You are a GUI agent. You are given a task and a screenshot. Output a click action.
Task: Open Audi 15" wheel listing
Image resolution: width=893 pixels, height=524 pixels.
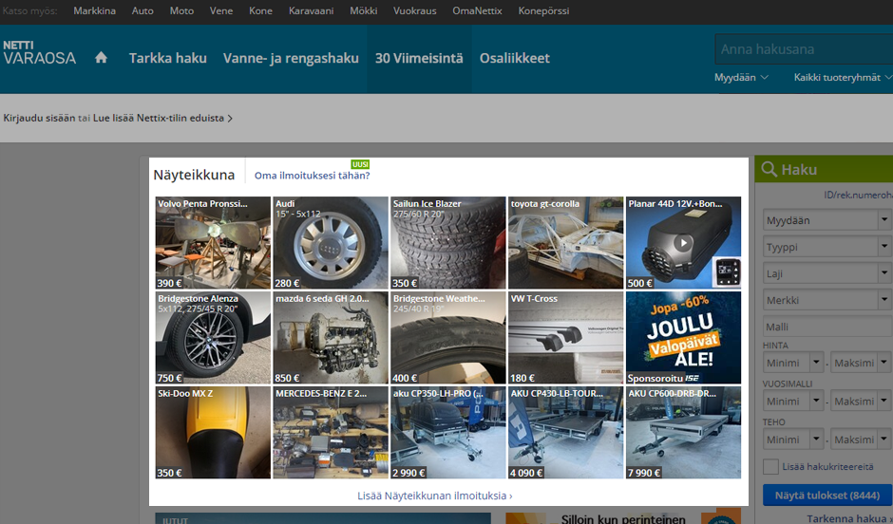tap(331, 243)
